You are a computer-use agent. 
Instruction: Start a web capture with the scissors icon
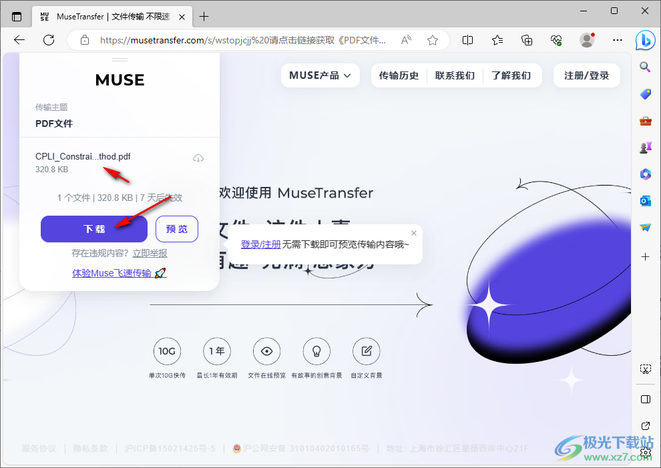coord(645,368)
